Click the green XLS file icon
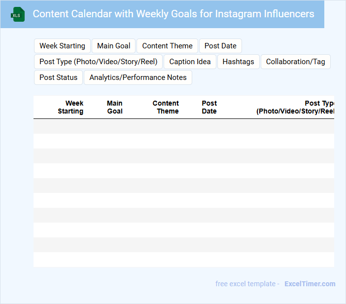The image size is (346, 304). click(x=18, y=14)
